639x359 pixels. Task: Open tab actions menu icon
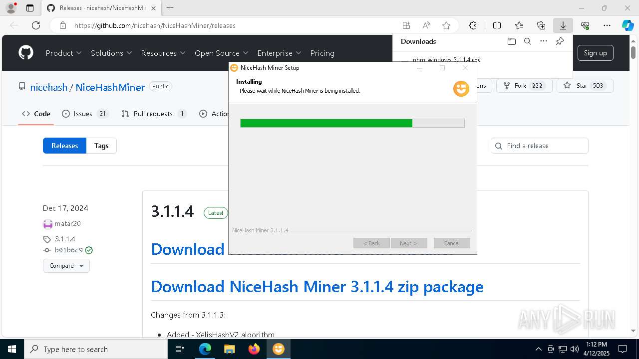tap(30, 8)
